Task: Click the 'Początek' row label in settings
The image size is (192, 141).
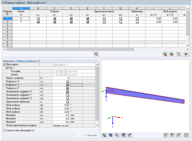Action: 16,71
